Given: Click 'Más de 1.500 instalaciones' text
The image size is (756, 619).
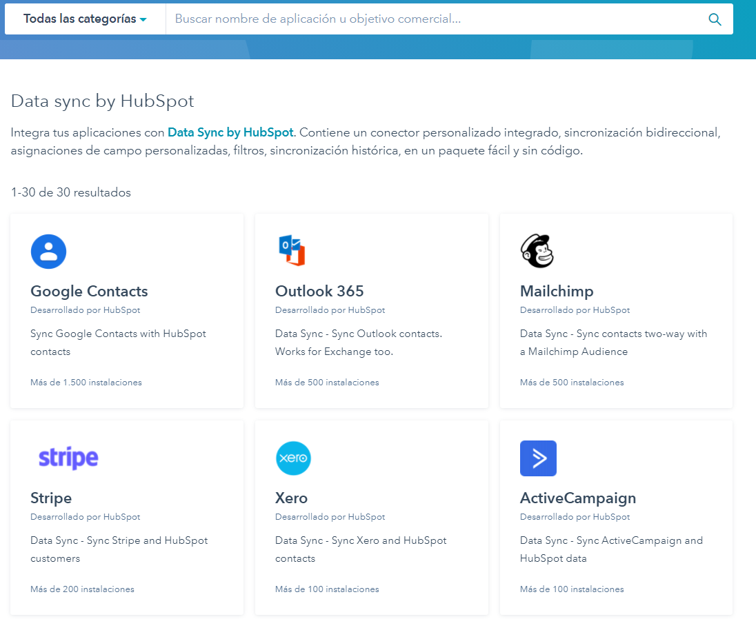Looking at the screenshot, I should (x=86, y=383).
